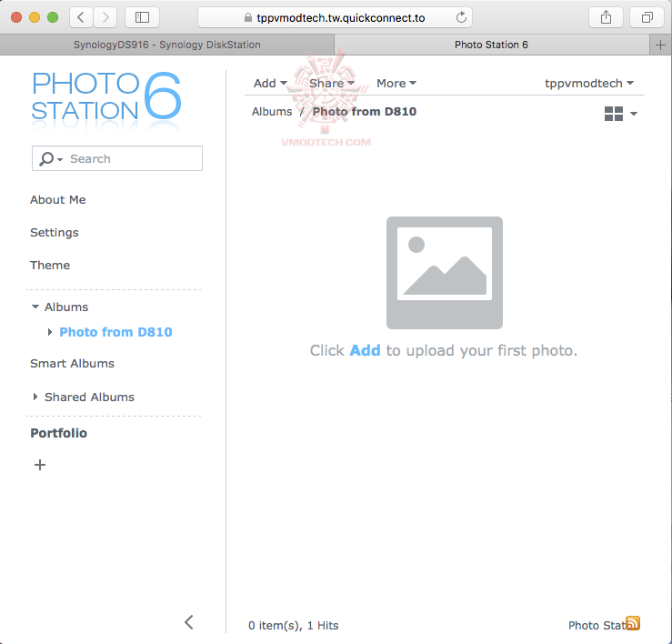Click the Photo Stat footer link
Viewport: 672px width, 644px height.
(x=597, y=626)
